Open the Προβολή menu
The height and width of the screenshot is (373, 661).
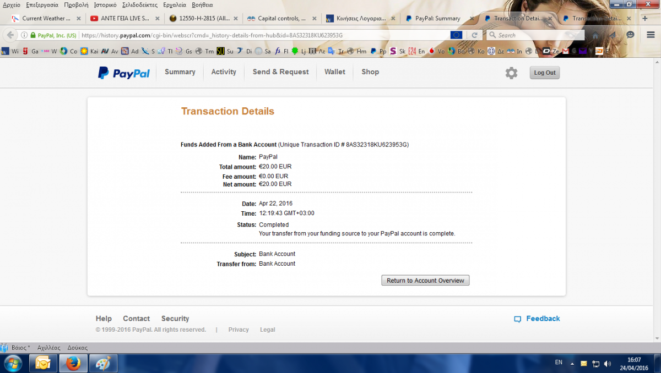[x=76, y=4]
